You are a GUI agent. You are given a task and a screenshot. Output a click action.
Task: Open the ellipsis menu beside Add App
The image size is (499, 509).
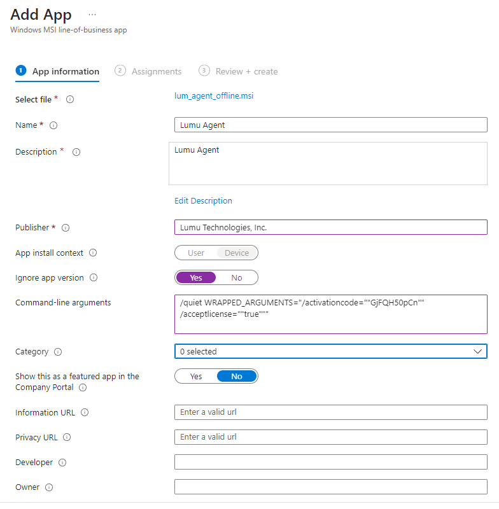92,15
